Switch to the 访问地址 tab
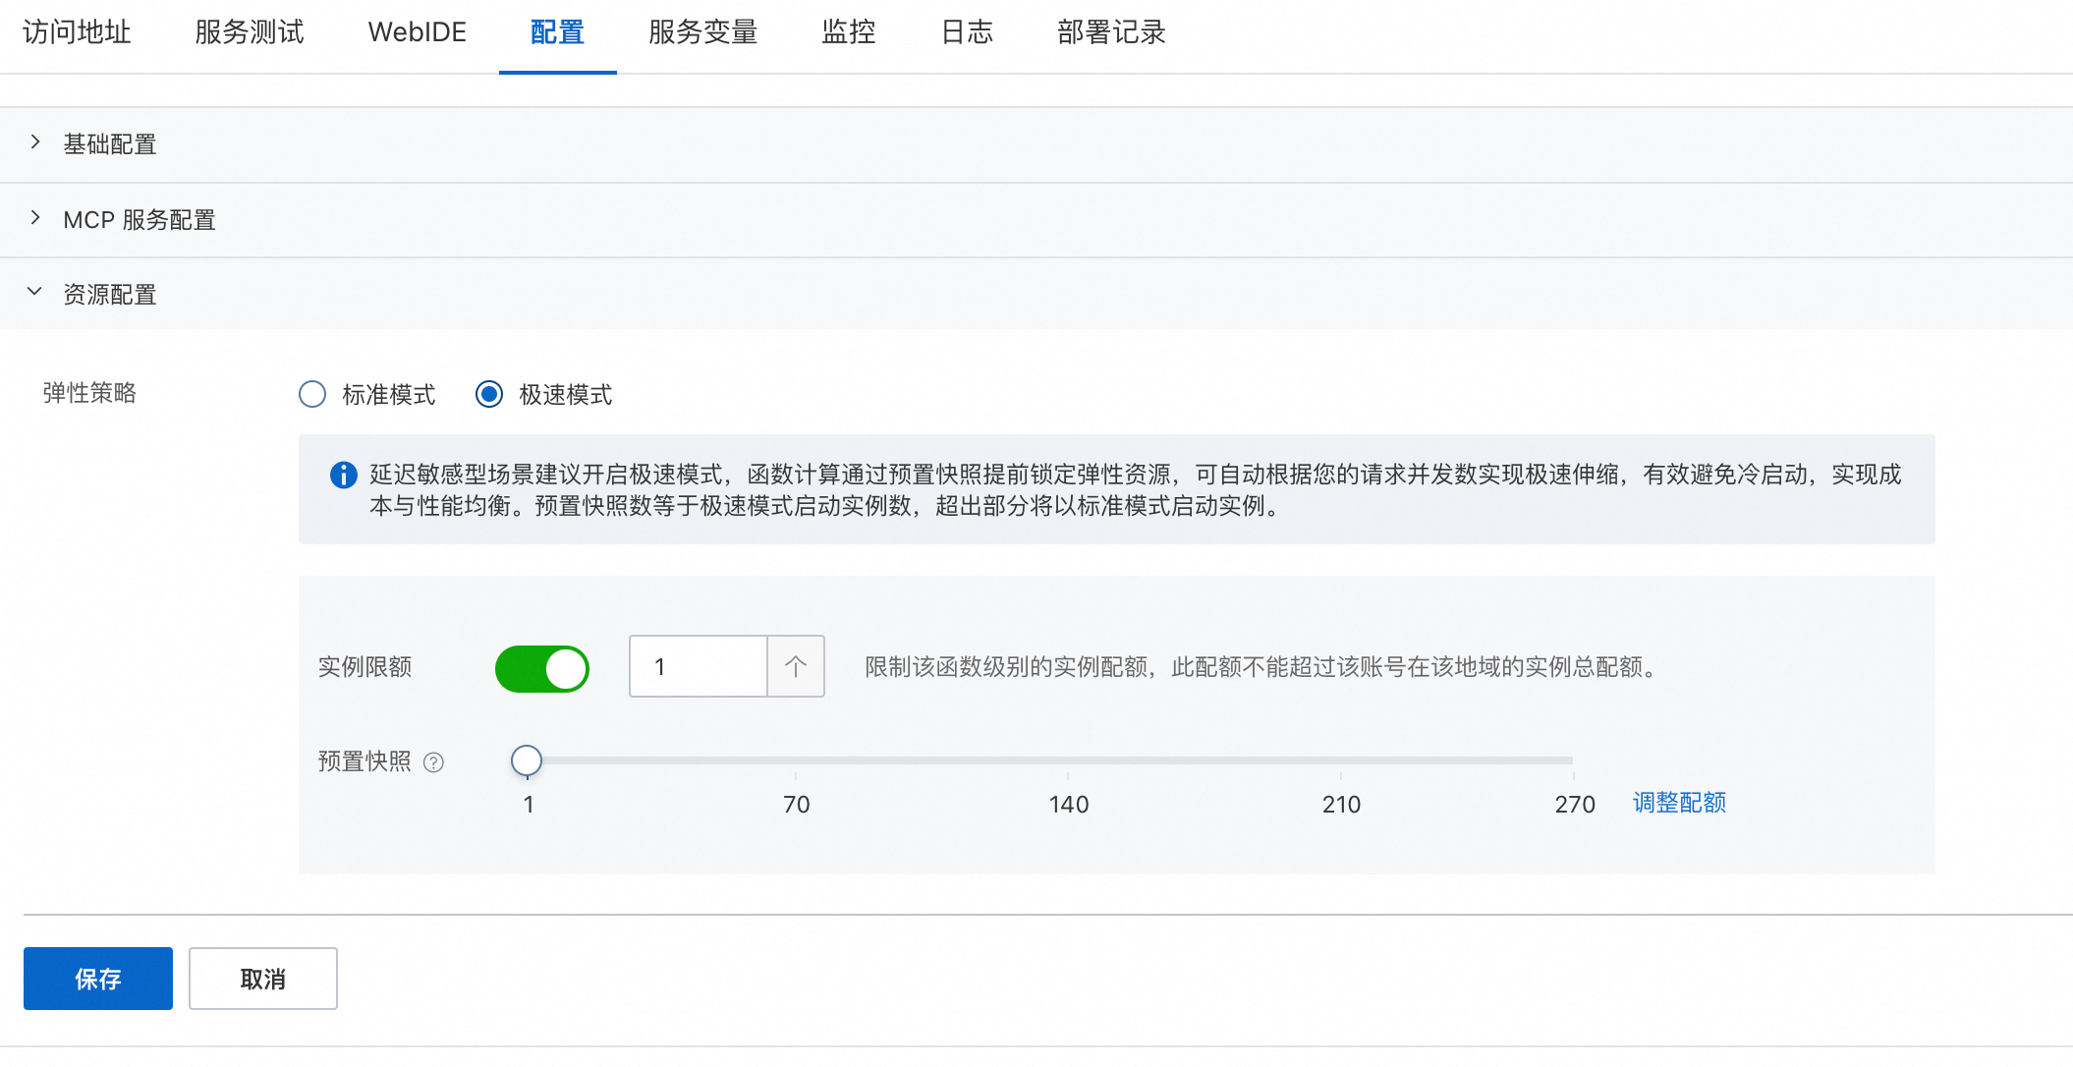This screenshot has height=1067, width=2073. tap(77, 32)
